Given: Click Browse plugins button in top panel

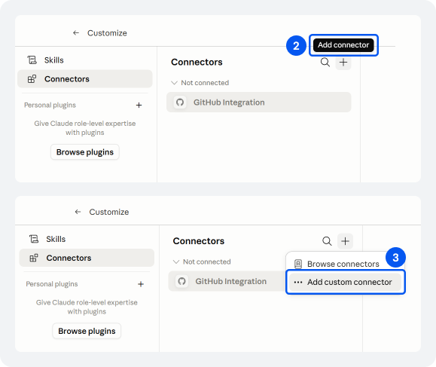Looking at the screenshot, I should (85, 152).
